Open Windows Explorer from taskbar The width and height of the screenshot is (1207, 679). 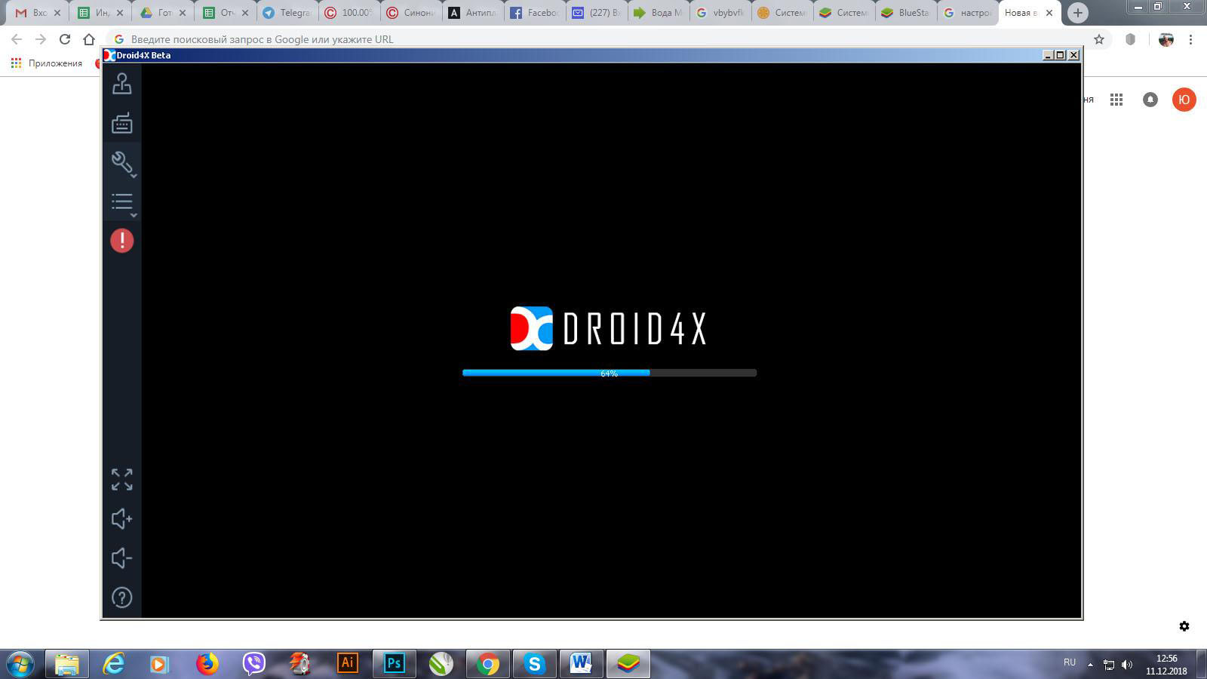click(67, 664)
